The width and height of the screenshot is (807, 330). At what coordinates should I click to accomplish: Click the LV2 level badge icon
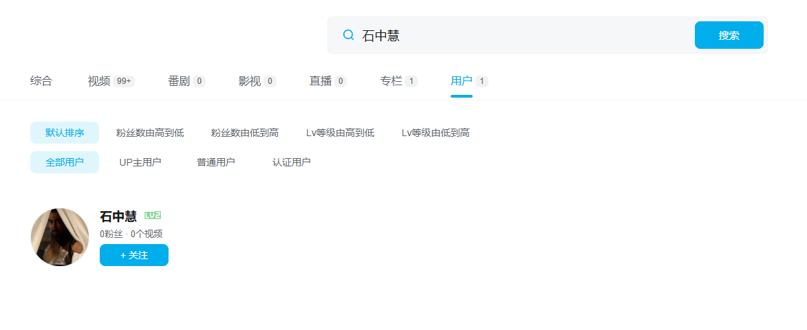click(x=153, y=216)
